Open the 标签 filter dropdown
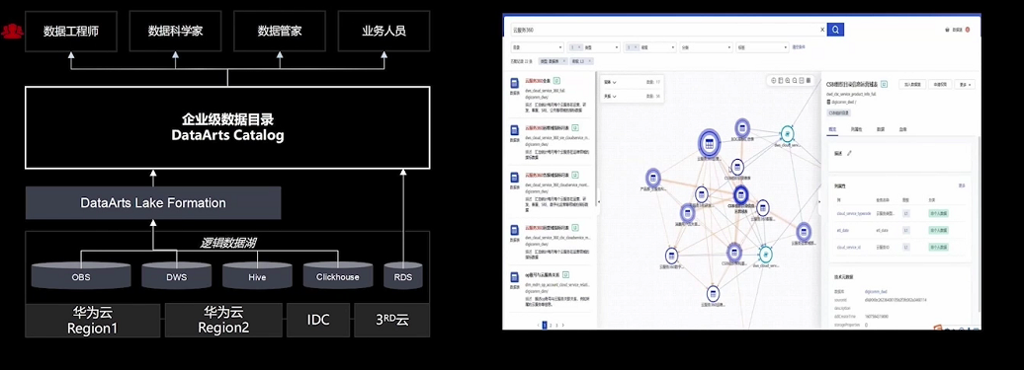This screenshot has height=370, width=1024. 762,47
